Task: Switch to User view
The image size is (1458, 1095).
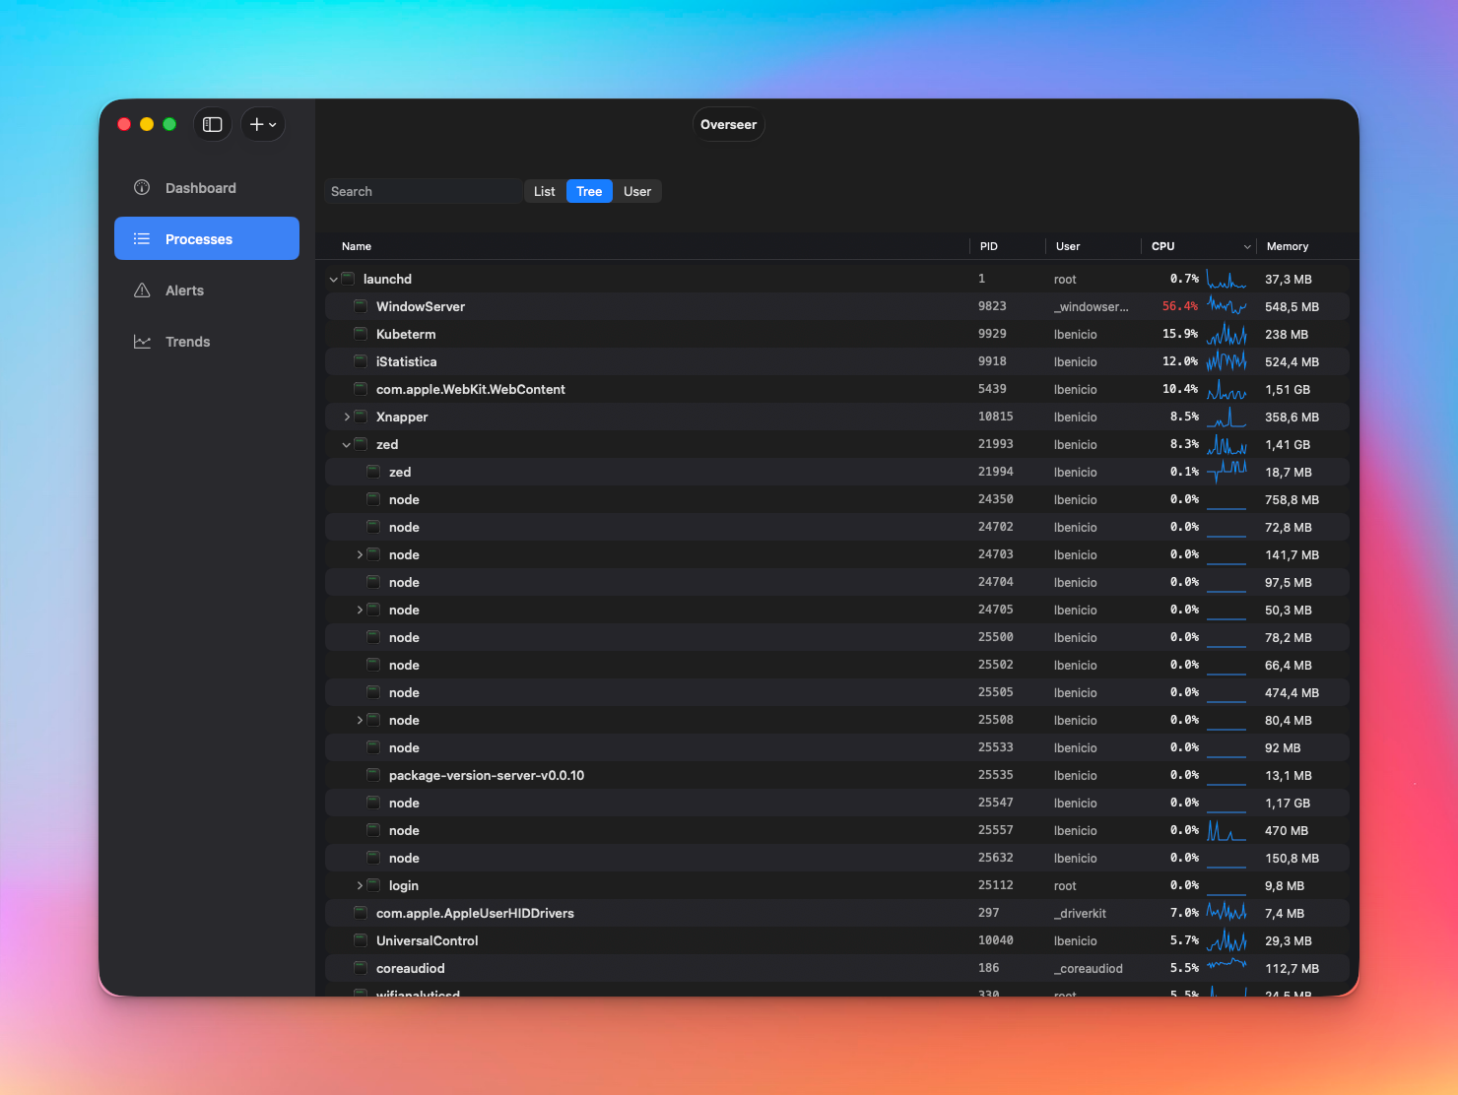Action: [x=637, y=190]
